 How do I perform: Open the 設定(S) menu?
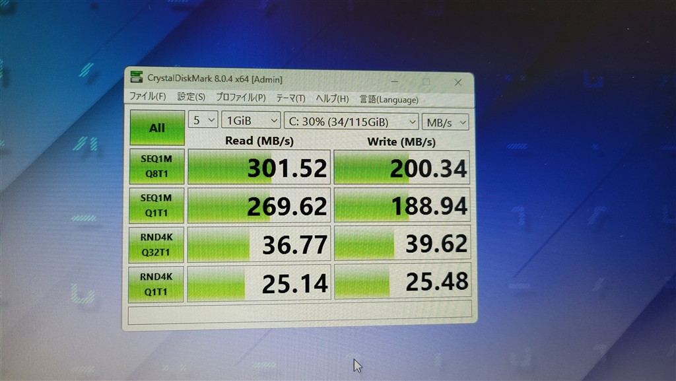(191, 98)
